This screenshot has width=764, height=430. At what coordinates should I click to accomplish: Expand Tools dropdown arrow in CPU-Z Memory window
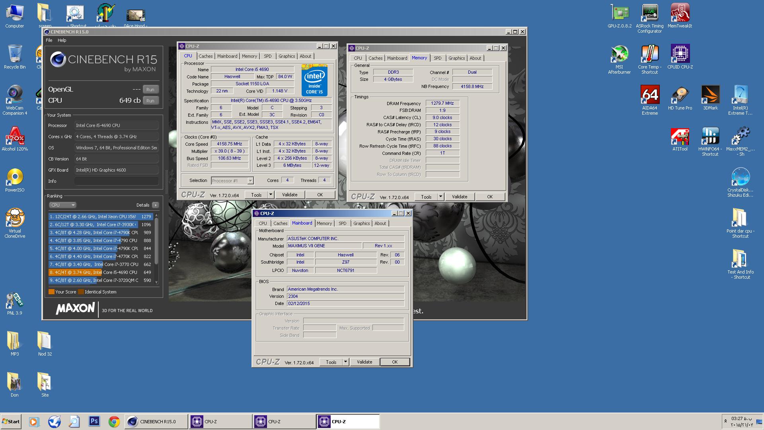click(x=440, y=197)
